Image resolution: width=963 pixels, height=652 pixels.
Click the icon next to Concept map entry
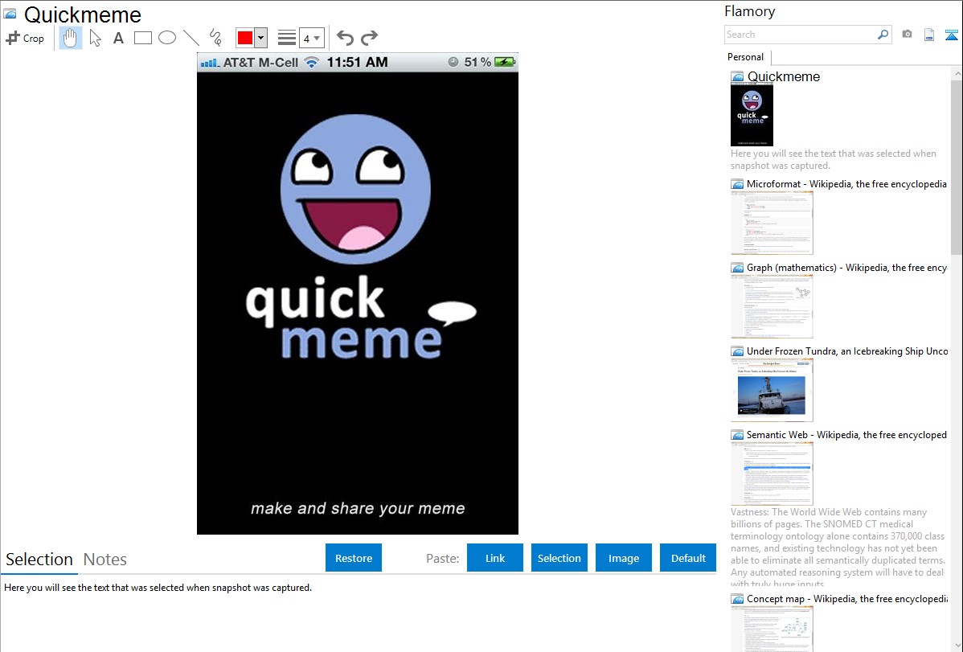pos(737,599)
